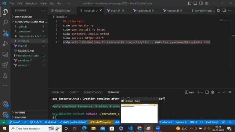Open editor more actions ellipsis

tap(230, 11)
